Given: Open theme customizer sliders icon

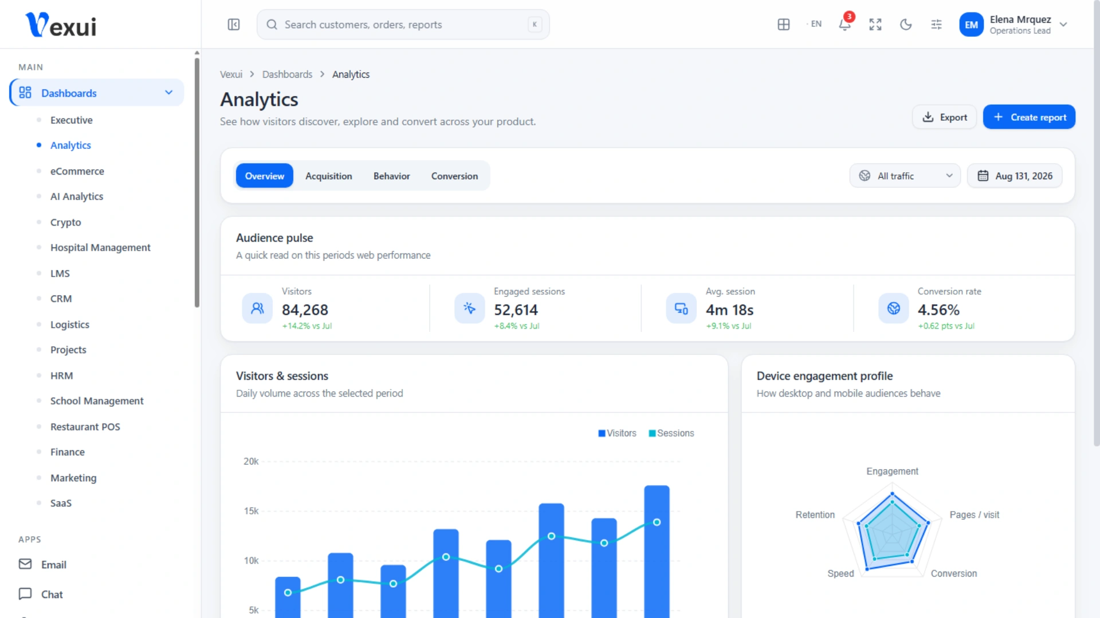Looking at the screenshot, I should point(937,25).
